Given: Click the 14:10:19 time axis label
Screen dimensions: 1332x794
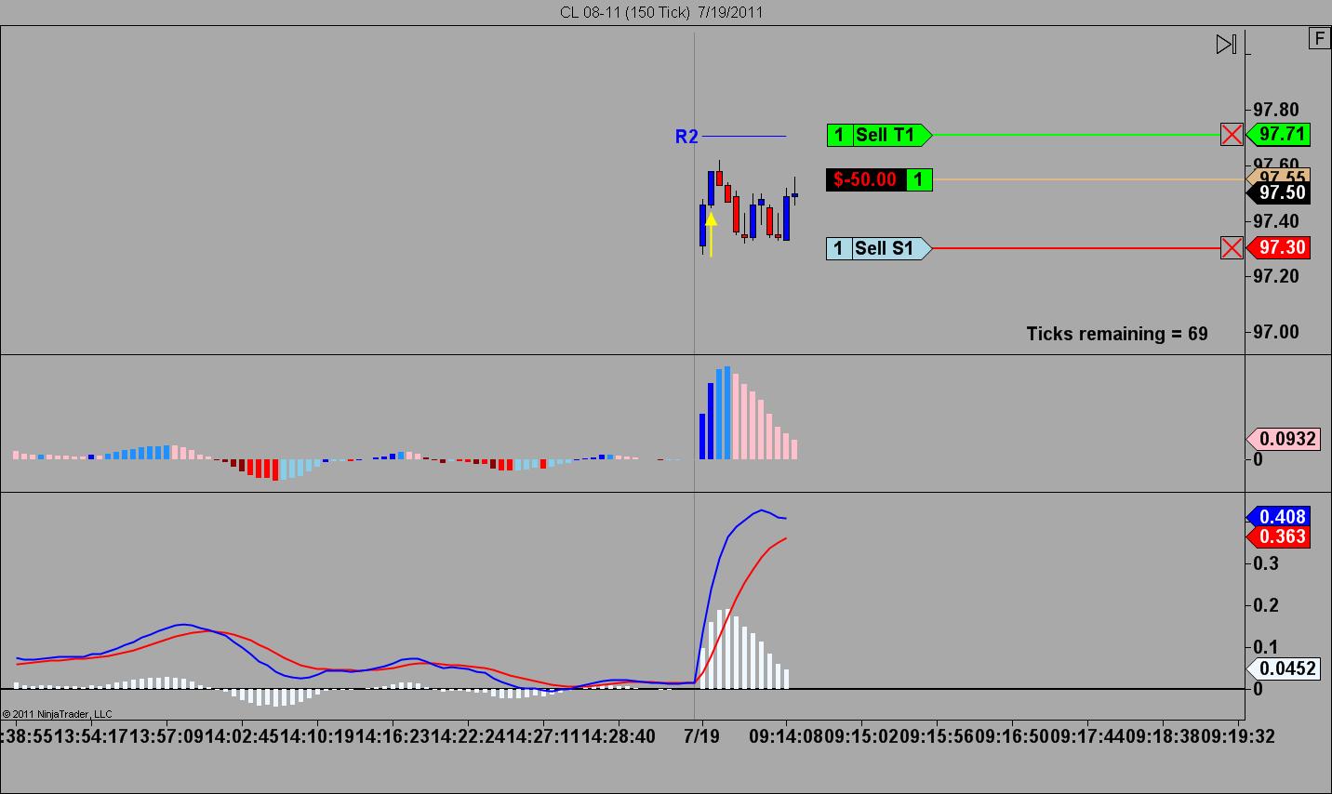Looking at the screenshot, I should coord(318,736).
